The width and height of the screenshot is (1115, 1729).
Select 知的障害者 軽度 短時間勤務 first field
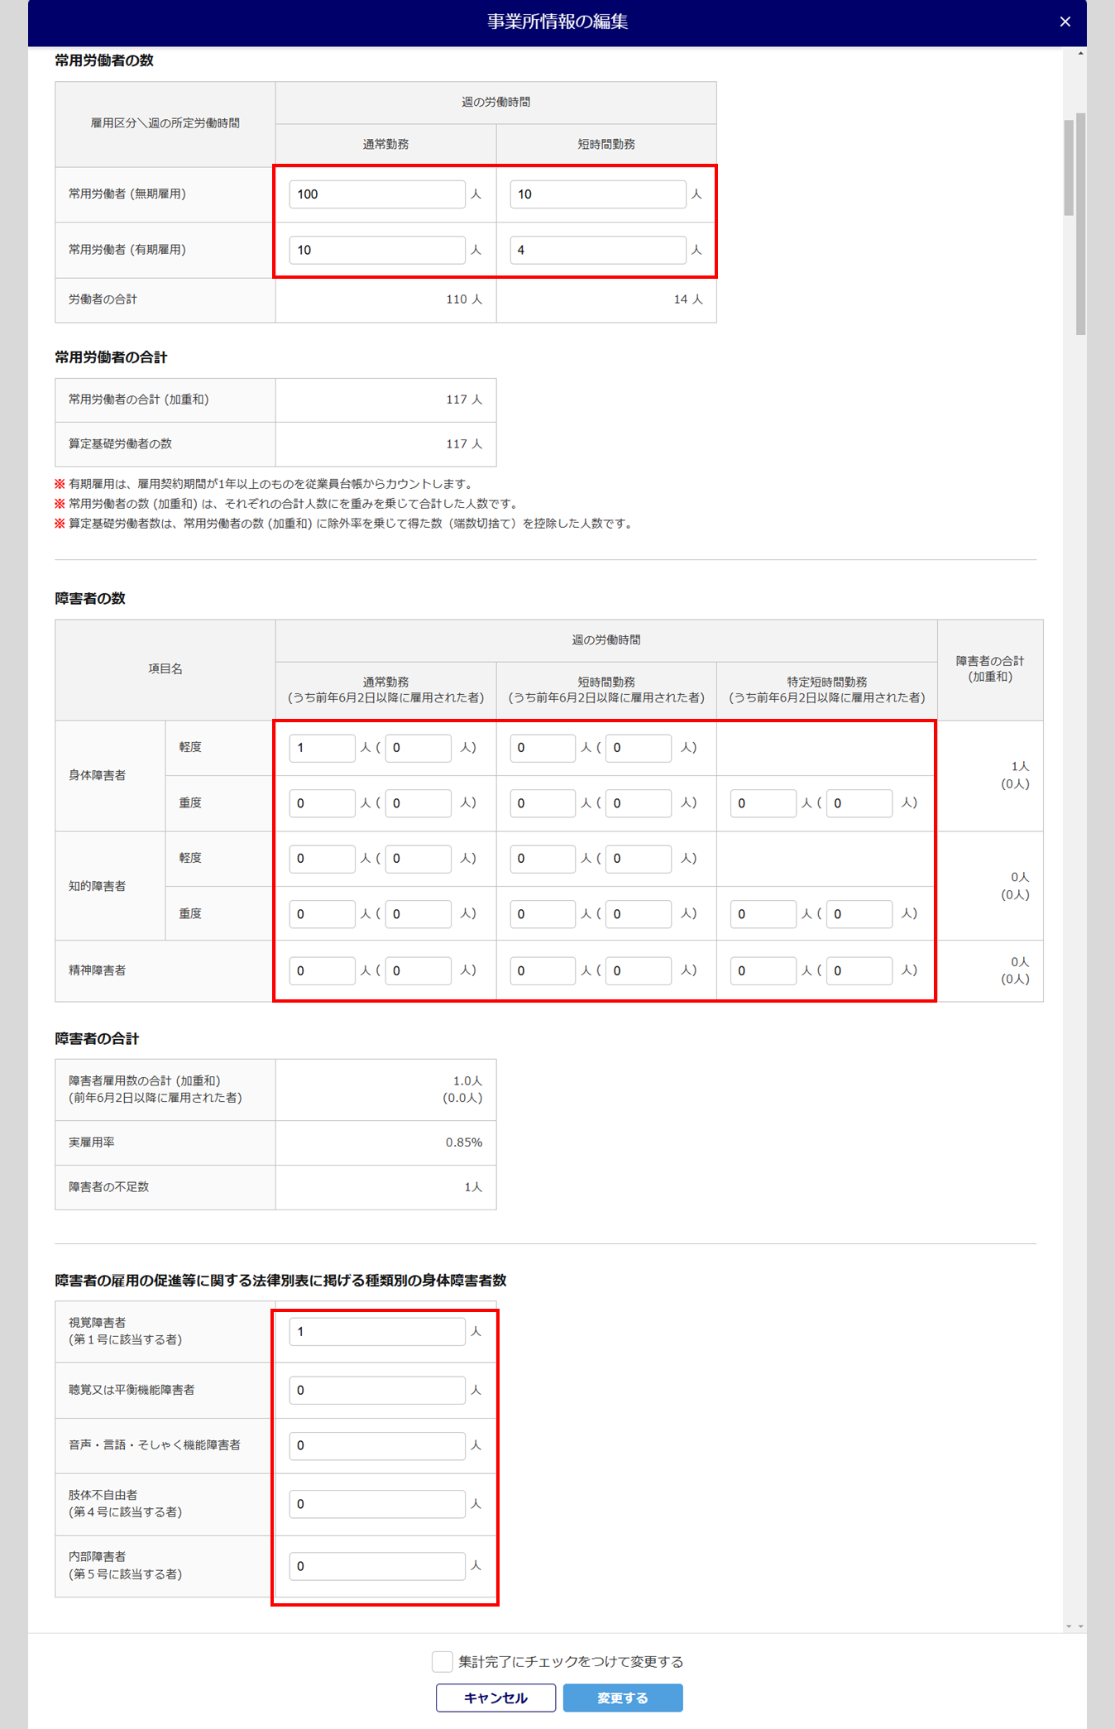click(x=543, y=859)
